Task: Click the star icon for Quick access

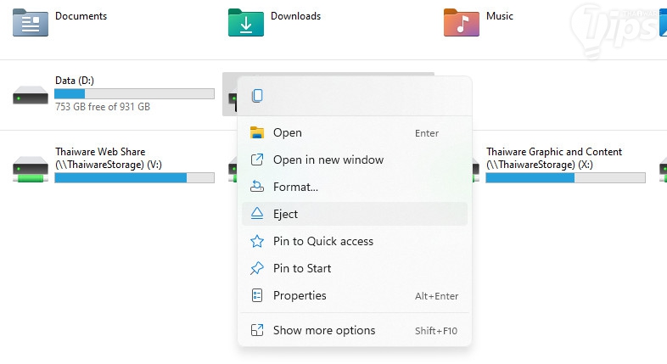Action: pyautogui.click(x=257, y=241)
